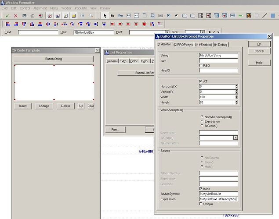Click into the My Button String field
Viewport: 279px width, 219px height.
point(218,55)
